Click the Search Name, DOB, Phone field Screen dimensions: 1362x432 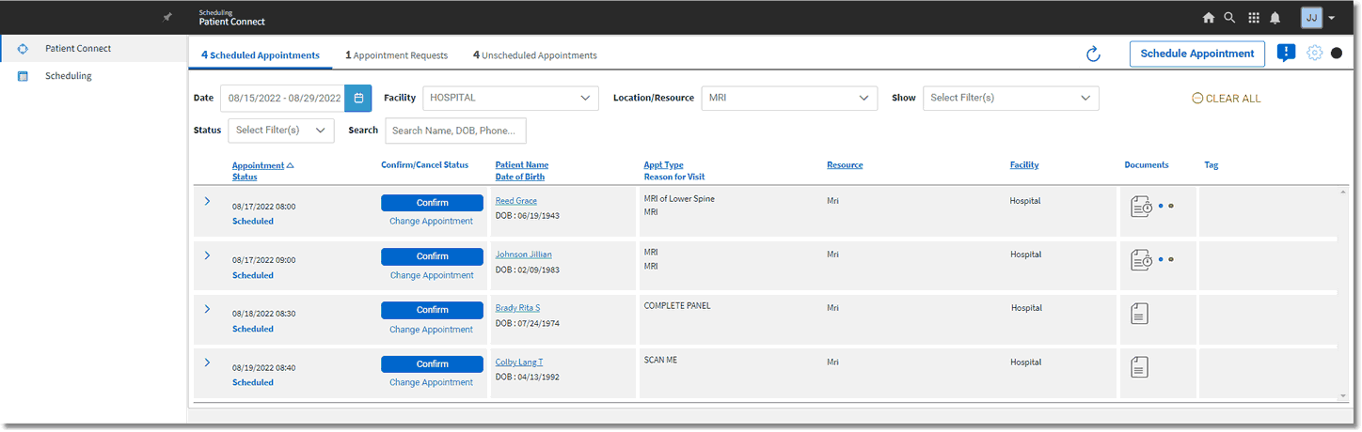455,131
